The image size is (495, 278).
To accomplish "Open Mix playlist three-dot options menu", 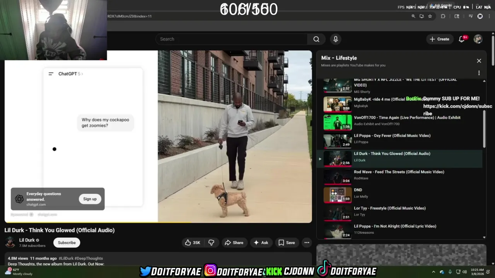I will pyautogui.click(x=479, y=73).
